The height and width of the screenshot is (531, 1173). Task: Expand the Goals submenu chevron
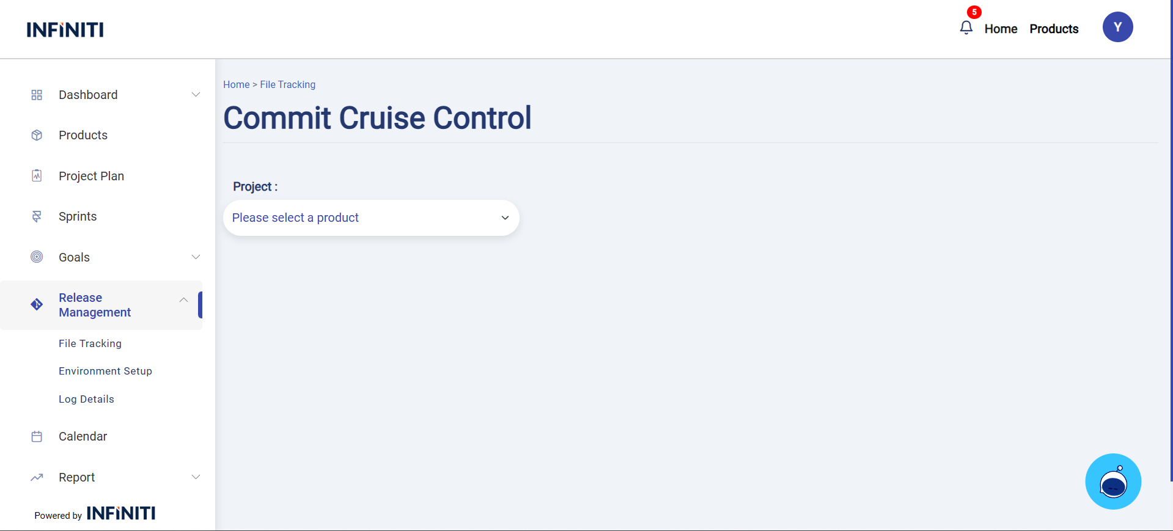tap(196, 257)
